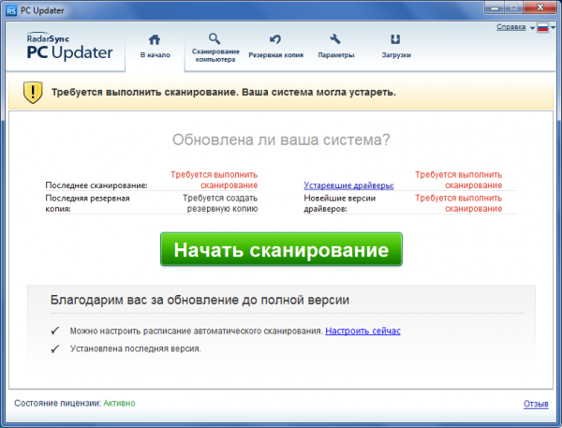Open the Загрузки tab label
The image size is (562, 428).
pos(396,55)
